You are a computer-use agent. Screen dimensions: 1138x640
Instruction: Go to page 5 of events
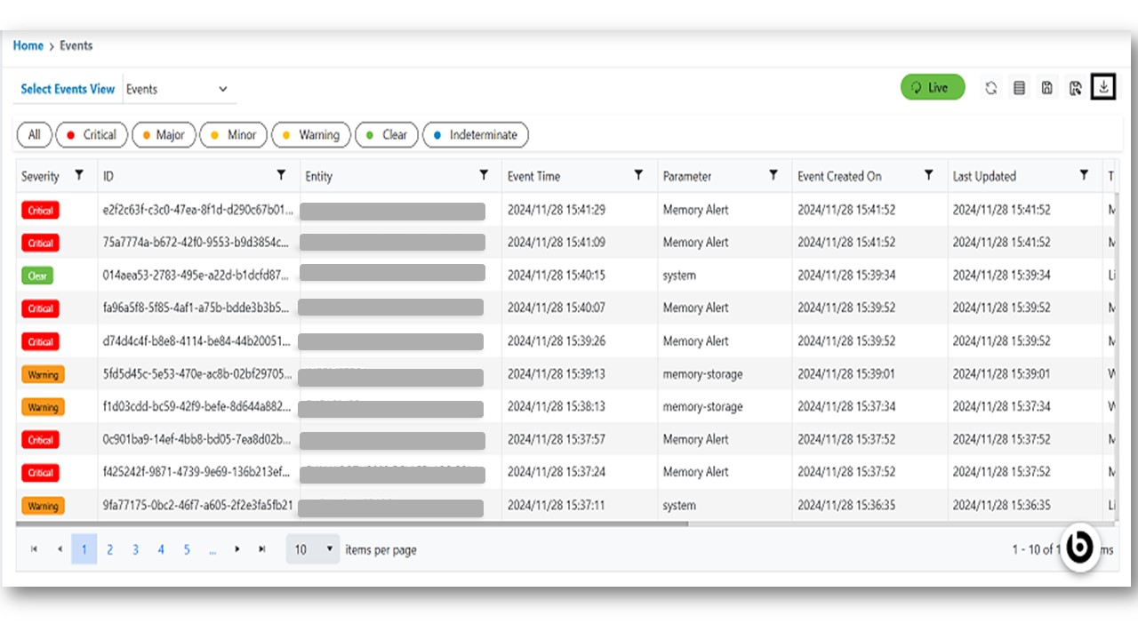click(x=187, y=549)
